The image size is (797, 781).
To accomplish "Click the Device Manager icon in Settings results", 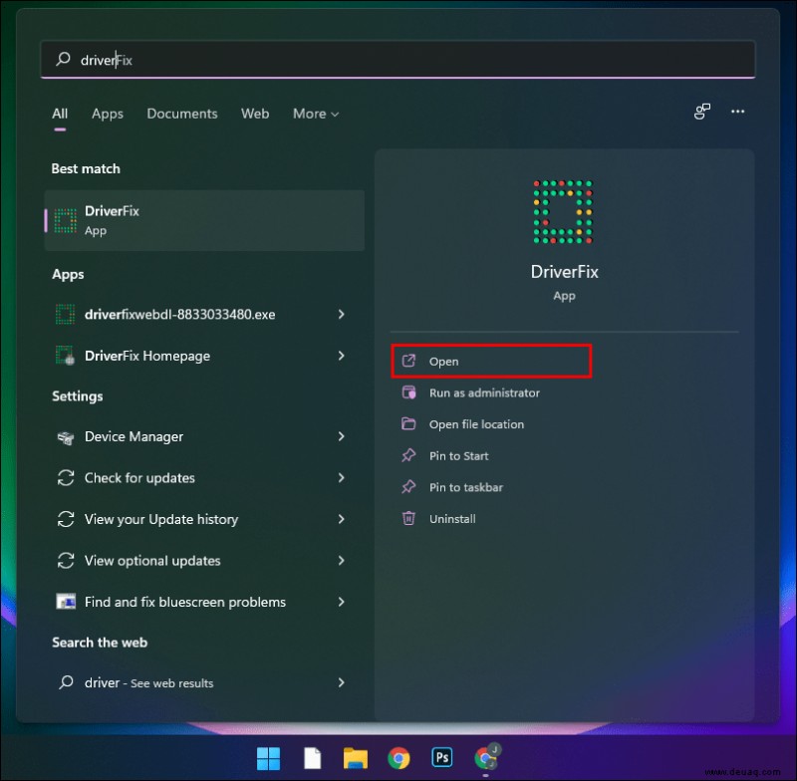I will pos(66,436).
